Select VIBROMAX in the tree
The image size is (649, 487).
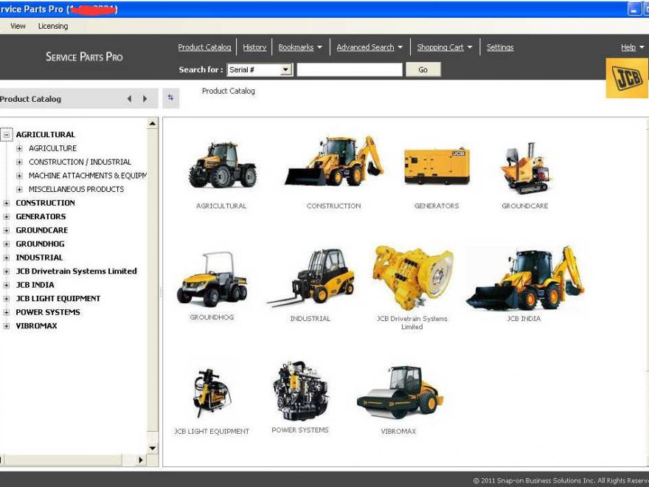(36, 326)
